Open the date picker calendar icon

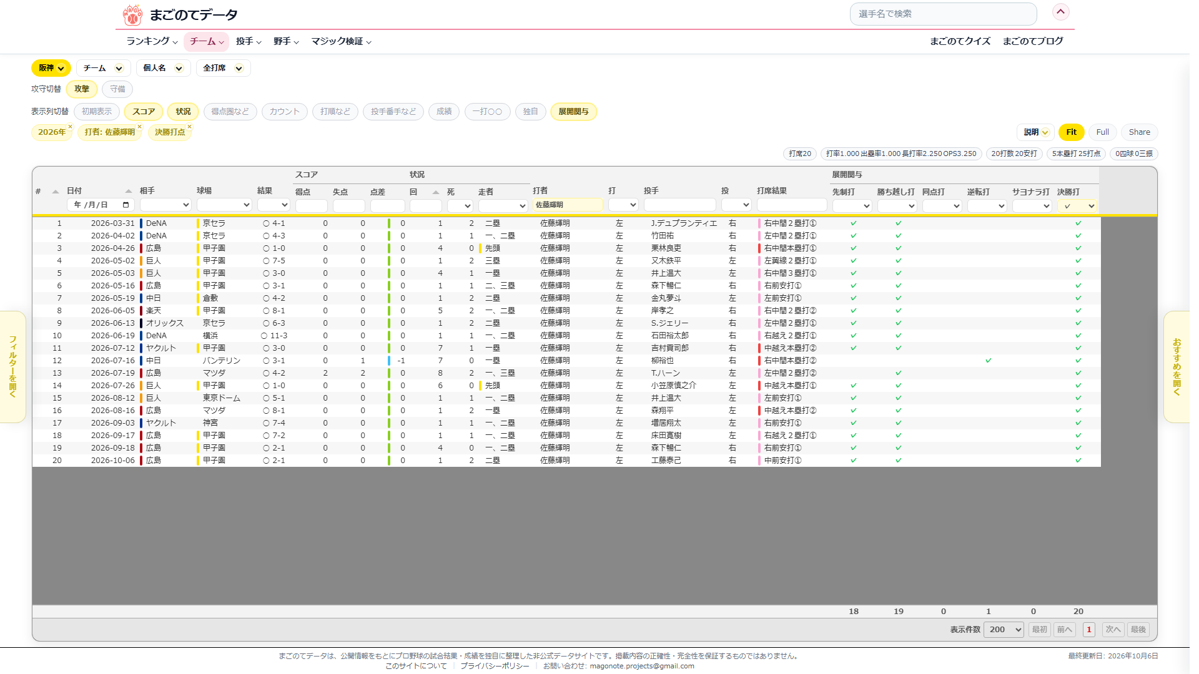(126, 205)
